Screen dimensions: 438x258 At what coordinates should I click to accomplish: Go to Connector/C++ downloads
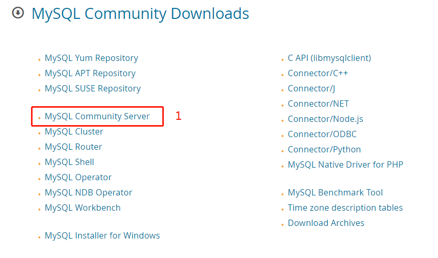pos(318,73)
